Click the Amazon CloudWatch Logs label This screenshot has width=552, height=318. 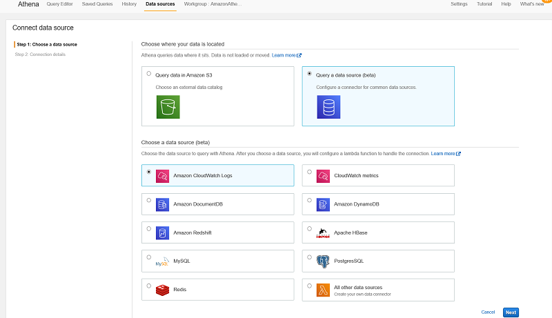click(203, 175)
